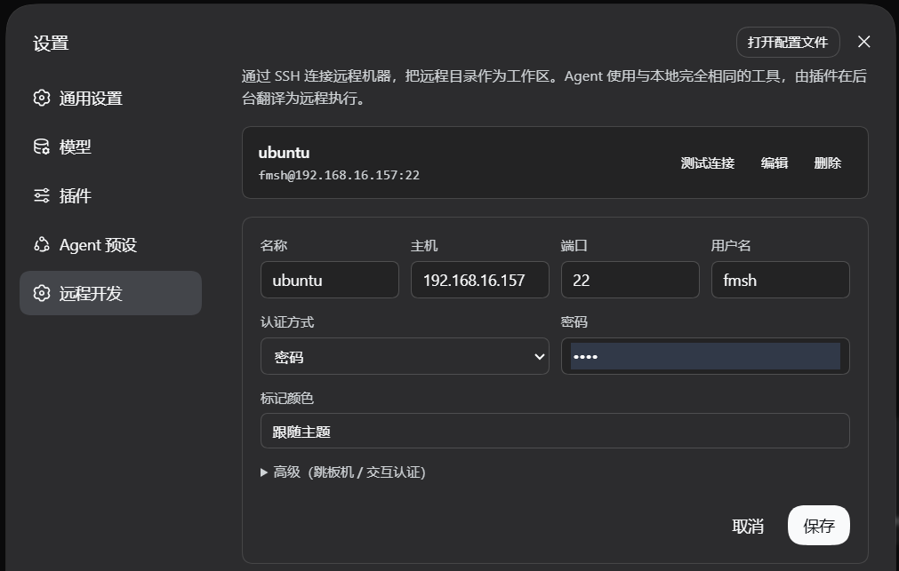Select the 远程开发 section

coord(110,293)
